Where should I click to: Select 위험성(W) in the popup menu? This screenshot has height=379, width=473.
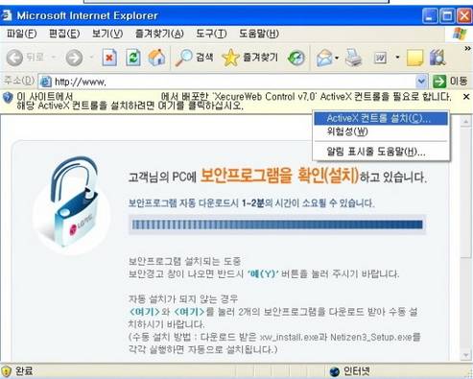point(381,131)
